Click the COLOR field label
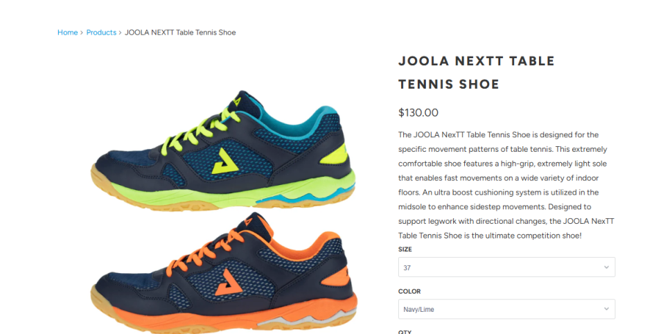Viewport: 647px width, 334px height. tap(409, 292)
